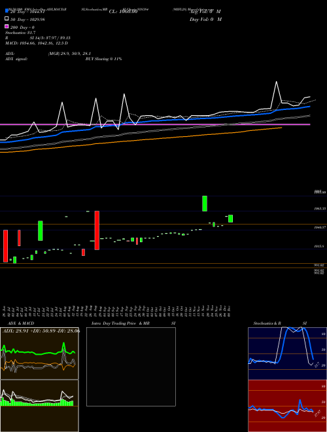The image size is (327, 432).
Task: Click the RSI 14/5: 37.97 / 39.13 reading
Action: tap(38, 38)
